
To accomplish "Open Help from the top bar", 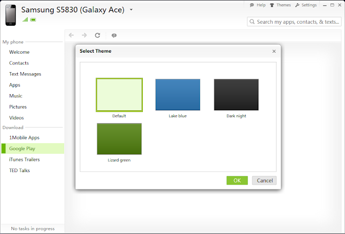I will coord(258,5).
